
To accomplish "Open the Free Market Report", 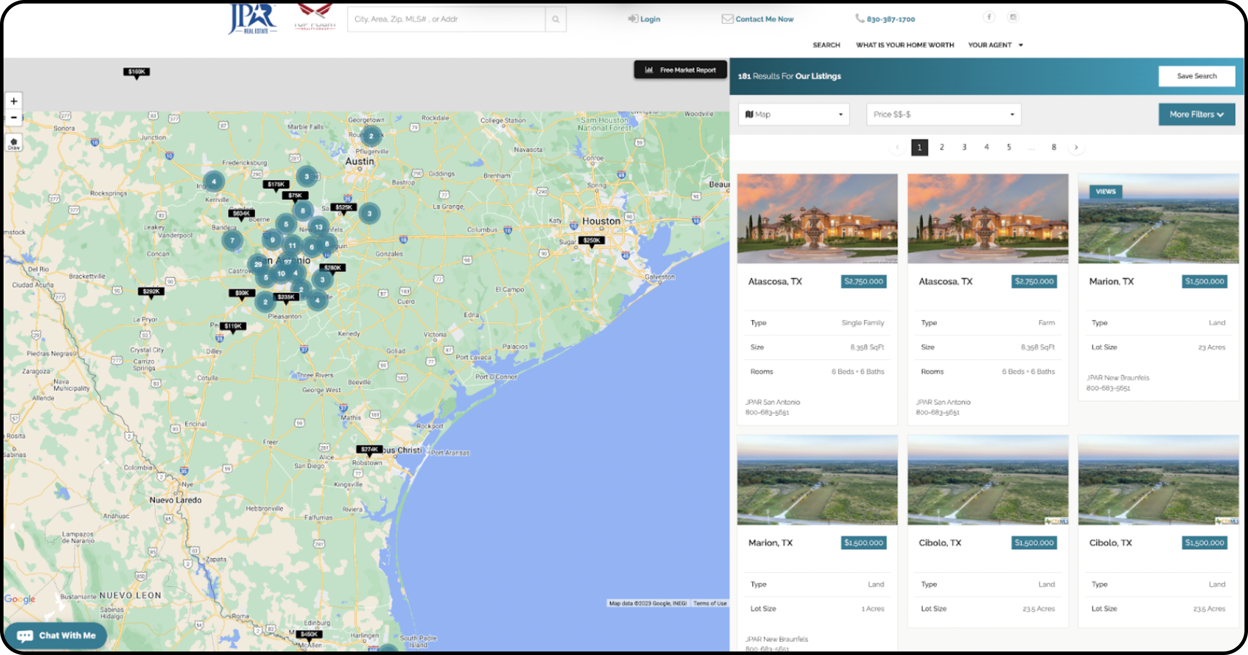I will click(680, 70).
